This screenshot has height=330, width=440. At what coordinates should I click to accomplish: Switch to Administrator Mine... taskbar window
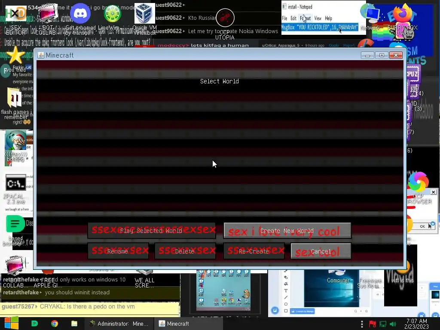[119, 324]
